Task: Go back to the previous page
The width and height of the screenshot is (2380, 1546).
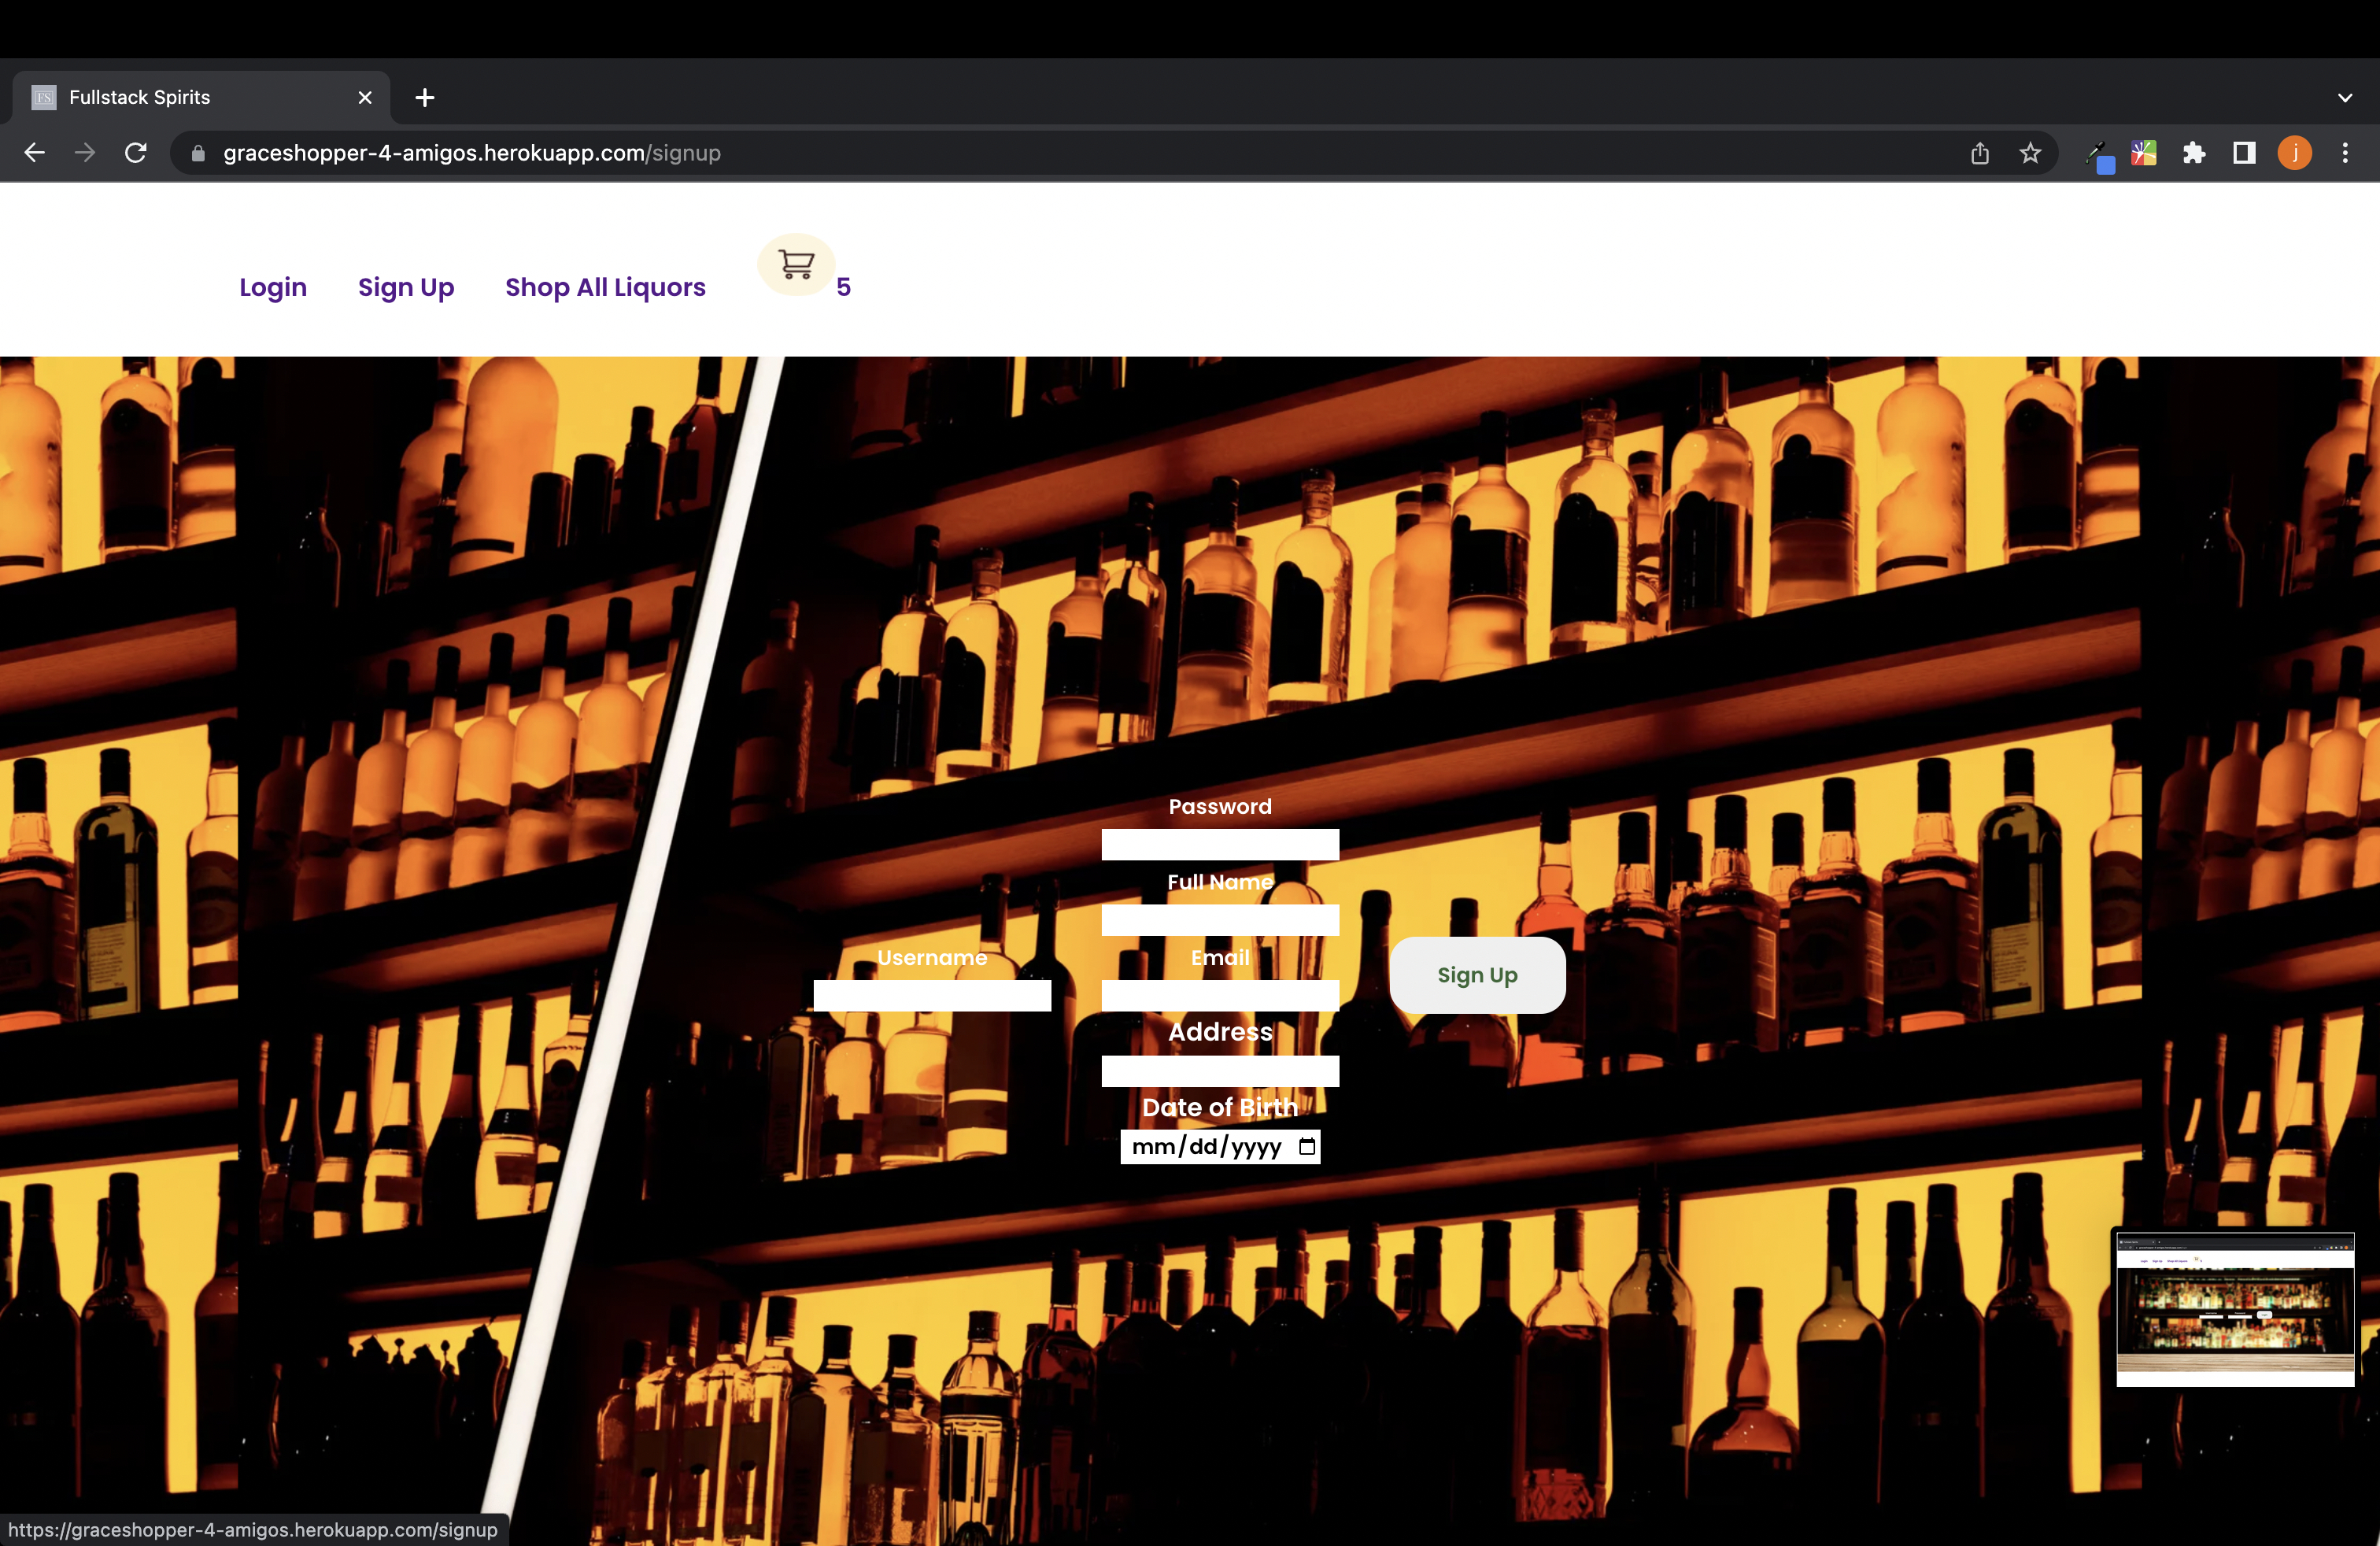Action: point(35,153)
